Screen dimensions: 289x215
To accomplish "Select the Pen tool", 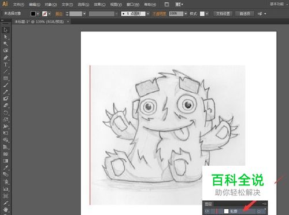I will point(6,57).
